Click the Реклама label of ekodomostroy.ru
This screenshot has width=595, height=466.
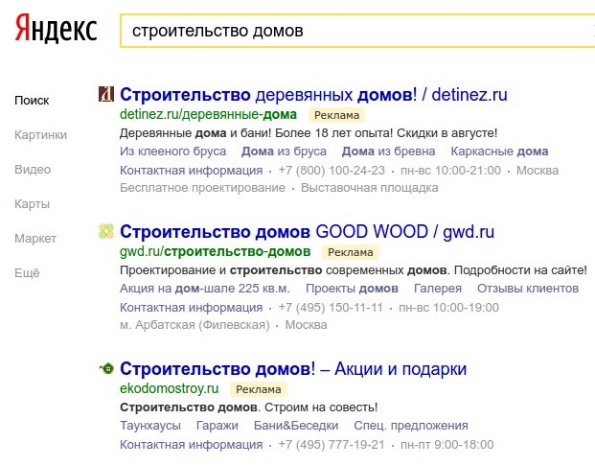(x=259, y=389)
